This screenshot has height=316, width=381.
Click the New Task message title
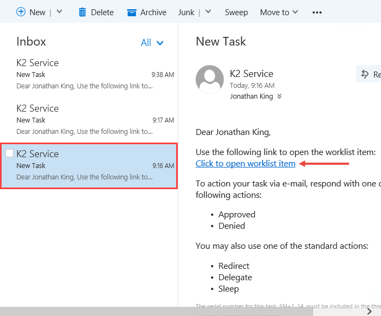pos(221,41)
